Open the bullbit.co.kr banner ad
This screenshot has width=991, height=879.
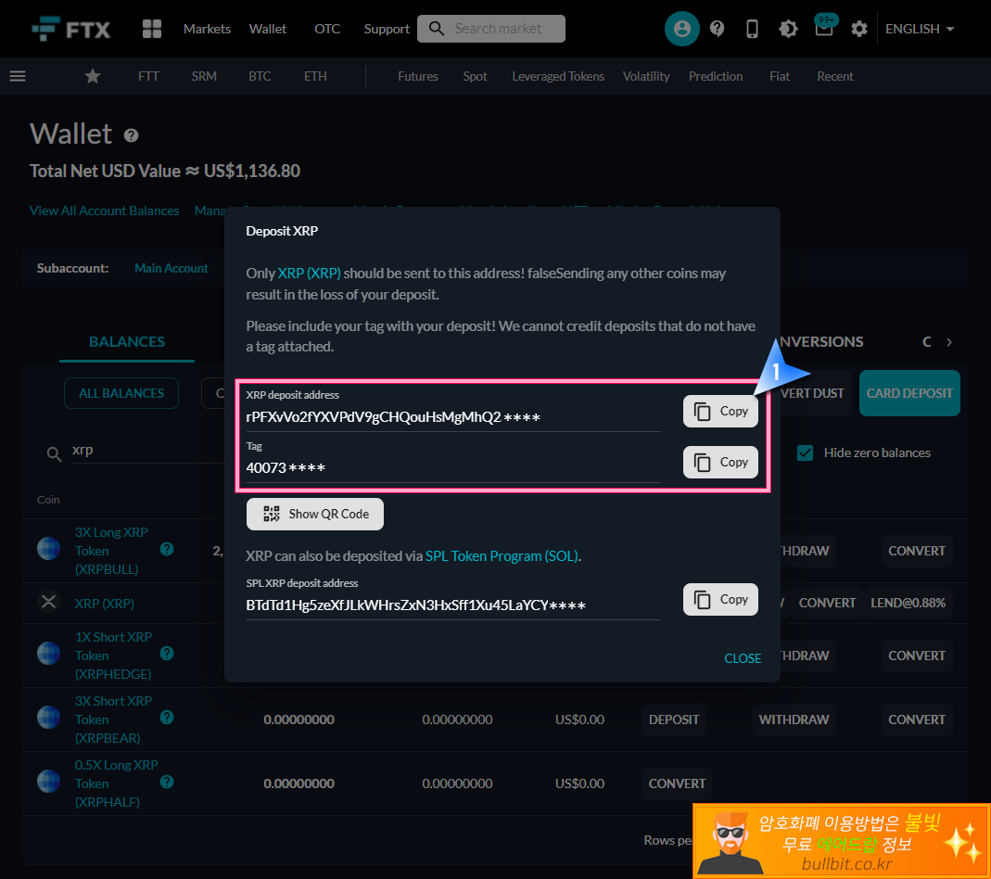842,841
